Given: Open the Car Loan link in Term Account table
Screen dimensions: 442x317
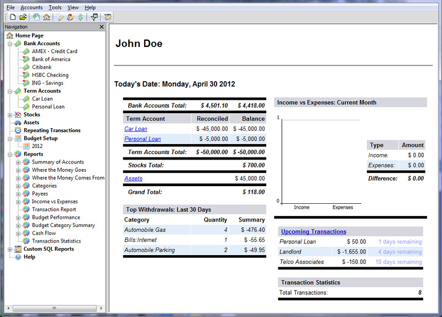Looking at the screenshot, I should tap(136, 129).
